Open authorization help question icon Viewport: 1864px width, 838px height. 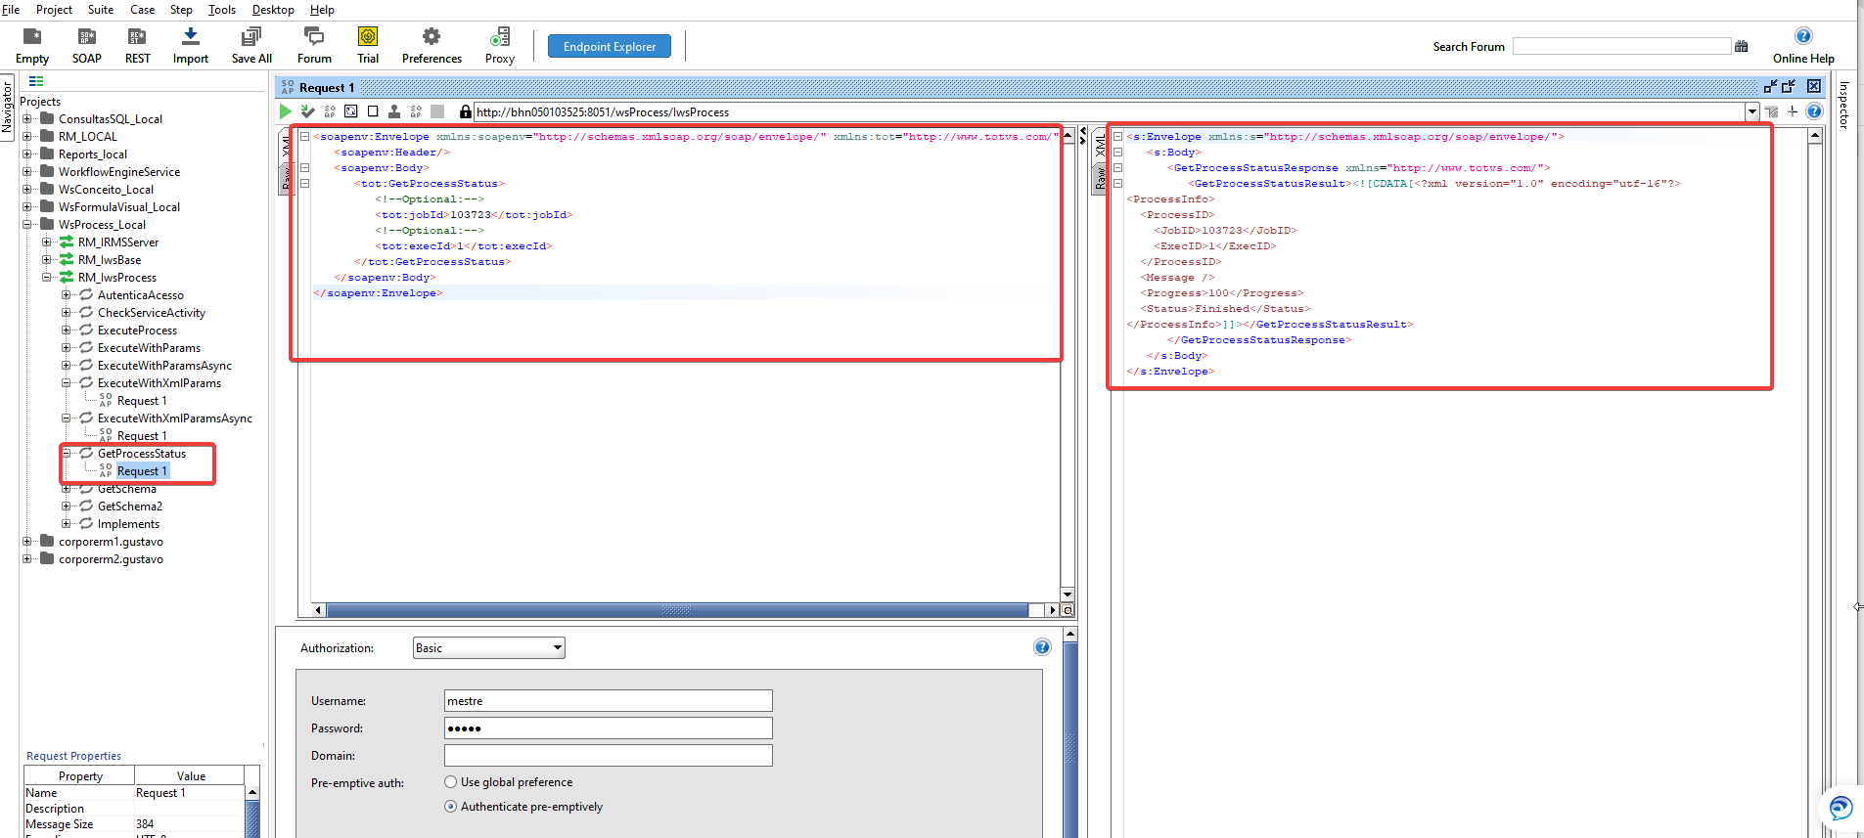click(x=1042, y=647)
